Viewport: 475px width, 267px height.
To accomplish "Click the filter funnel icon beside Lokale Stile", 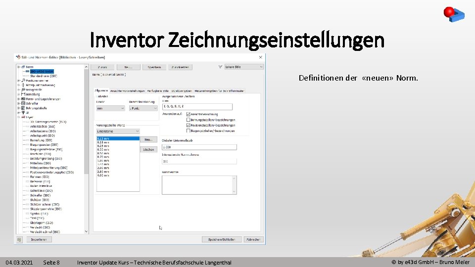I will (220, 67).
